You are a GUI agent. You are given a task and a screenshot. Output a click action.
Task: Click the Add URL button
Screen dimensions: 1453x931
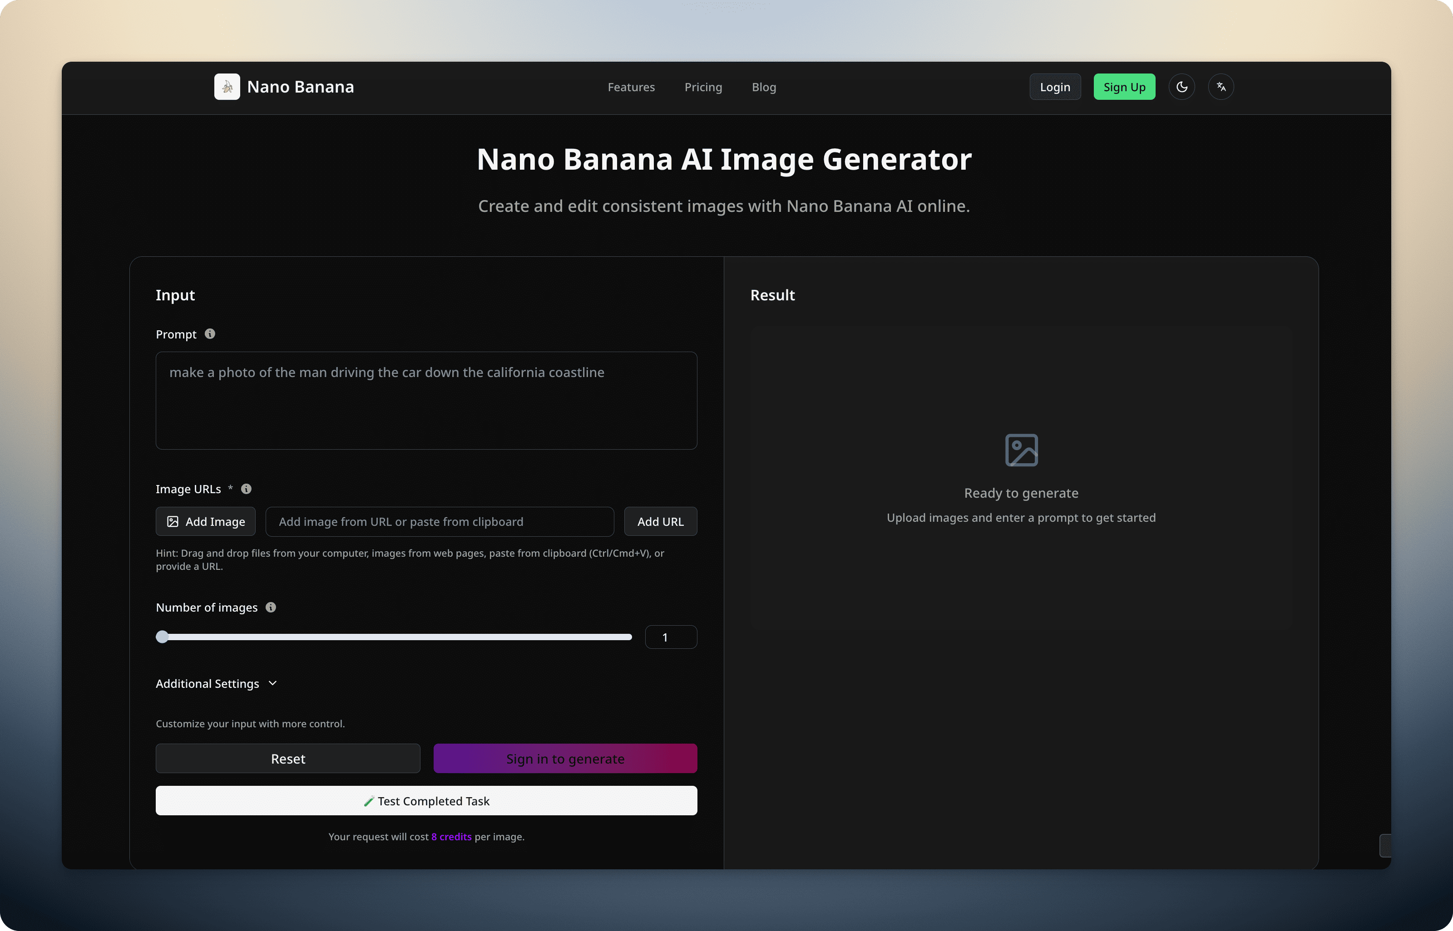660,521
